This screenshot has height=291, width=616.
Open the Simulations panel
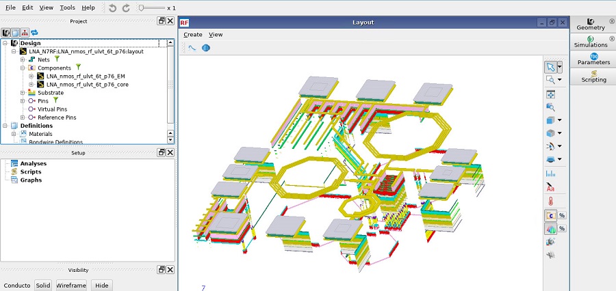point(591,42)
